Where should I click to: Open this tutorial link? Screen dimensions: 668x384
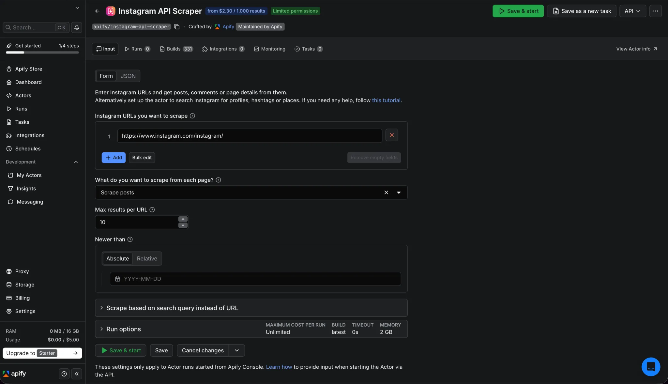point(386,100)
